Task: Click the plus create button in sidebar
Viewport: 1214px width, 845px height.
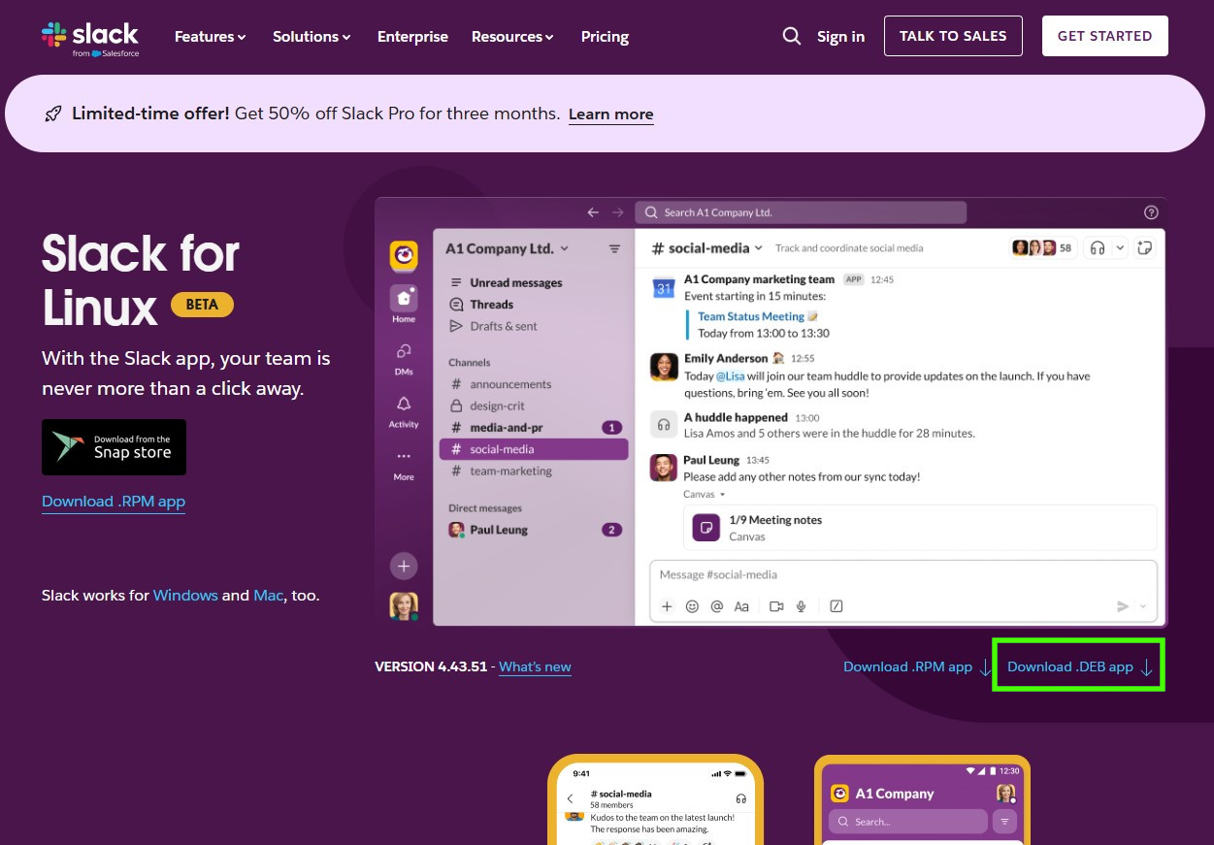Action: click(404, 566)
